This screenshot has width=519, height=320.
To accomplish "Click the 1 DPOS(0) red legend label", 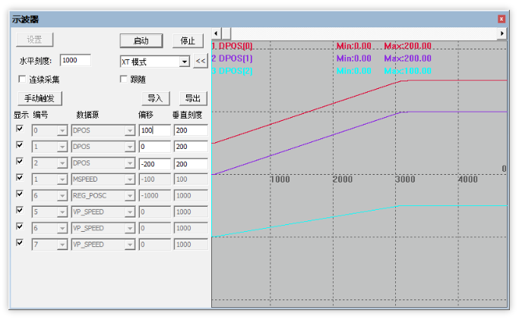I will [233, 46].
